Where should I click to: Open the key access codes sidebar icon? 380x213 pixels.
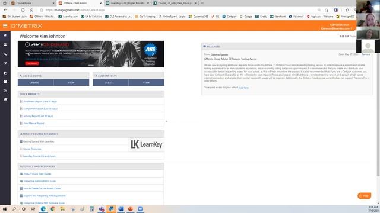point(5,54)
